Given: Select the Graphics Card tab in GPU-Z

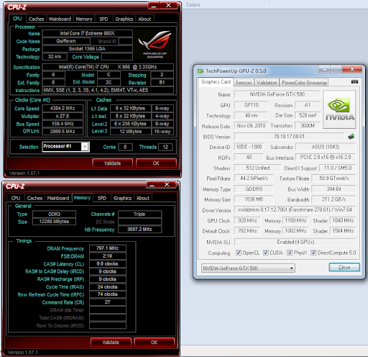Looking at the screenshot, I should coord(216,82).
